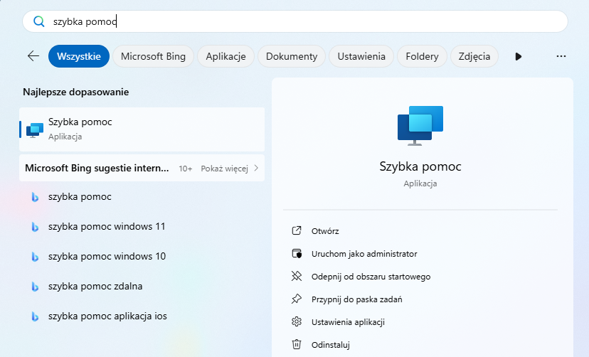
Task: Switch to the Microsoft Bing filter
Action: pyautogui.click(x=153, y=56)
